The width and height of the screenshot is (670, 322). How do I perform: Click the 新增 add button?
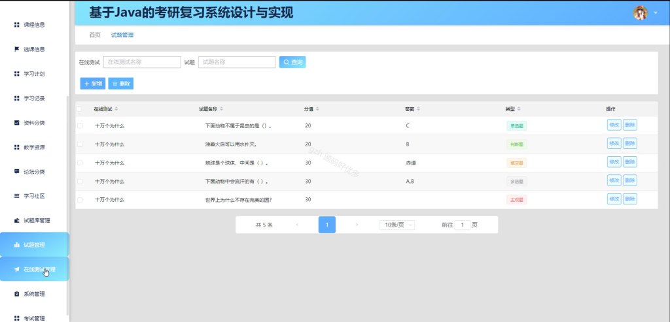tap(93, 84)
